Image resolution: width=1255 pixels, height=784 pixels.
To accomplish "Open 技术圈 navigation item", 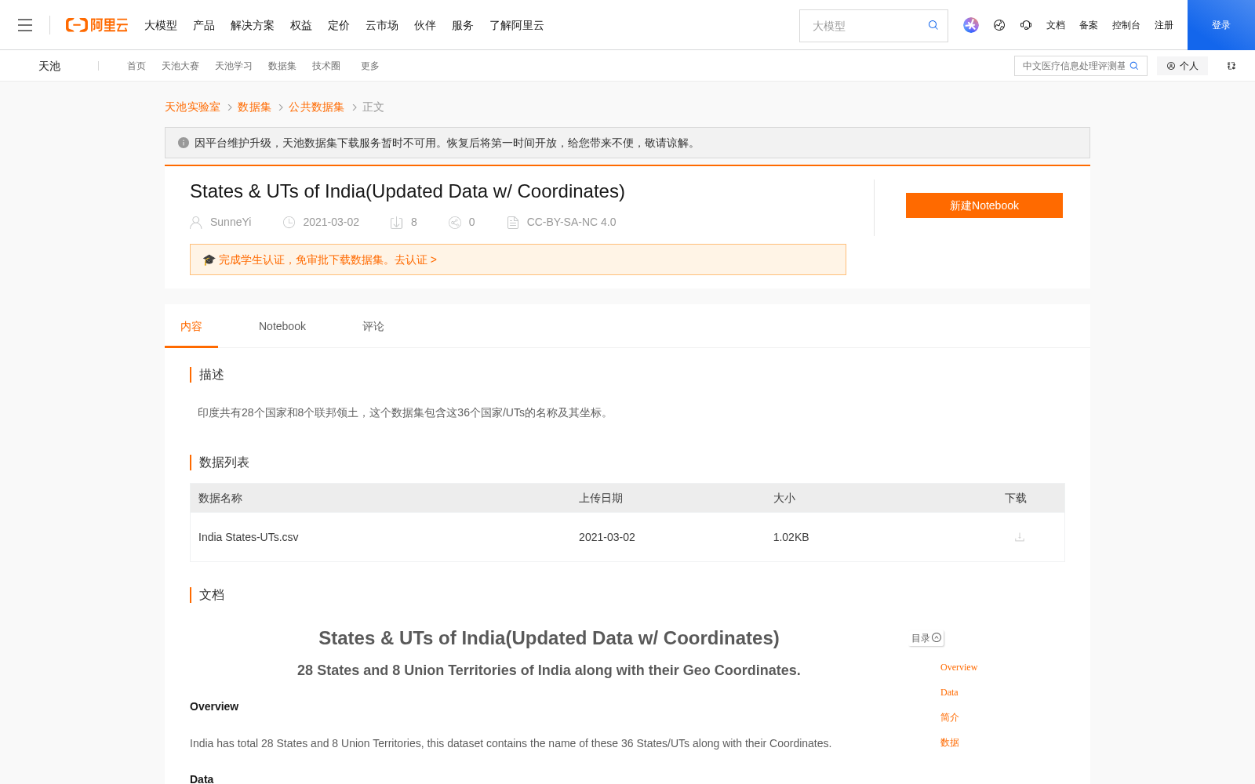I will (326, 66).
